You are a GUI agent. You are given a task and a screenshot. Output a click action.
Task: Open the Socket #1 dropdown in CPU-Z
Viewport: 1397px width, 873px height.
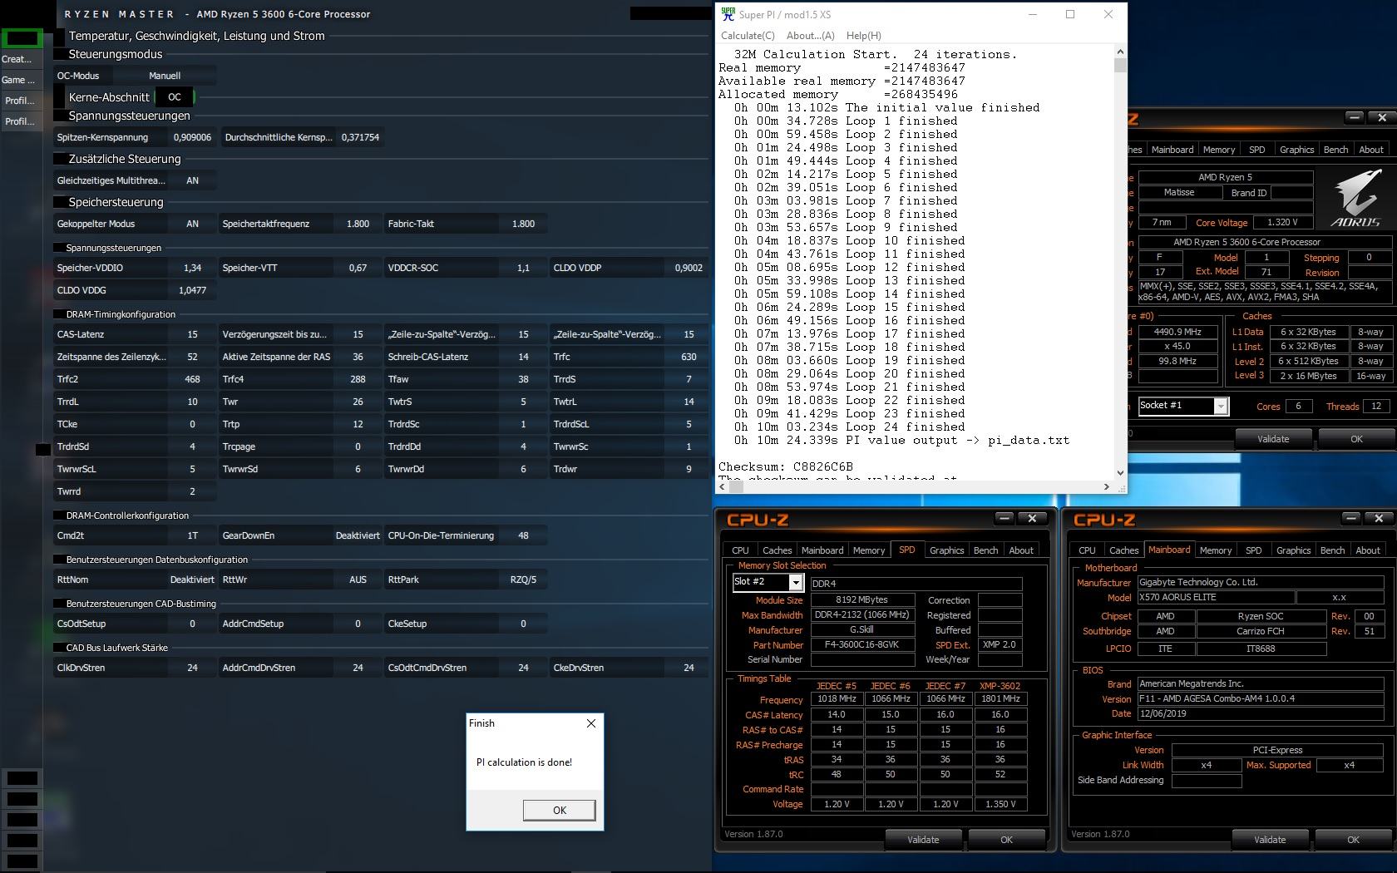pos(1221,406)
